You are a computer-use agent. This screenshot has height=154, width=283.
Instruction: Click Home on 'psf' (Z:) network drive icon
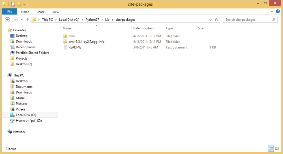coord(12,120)
